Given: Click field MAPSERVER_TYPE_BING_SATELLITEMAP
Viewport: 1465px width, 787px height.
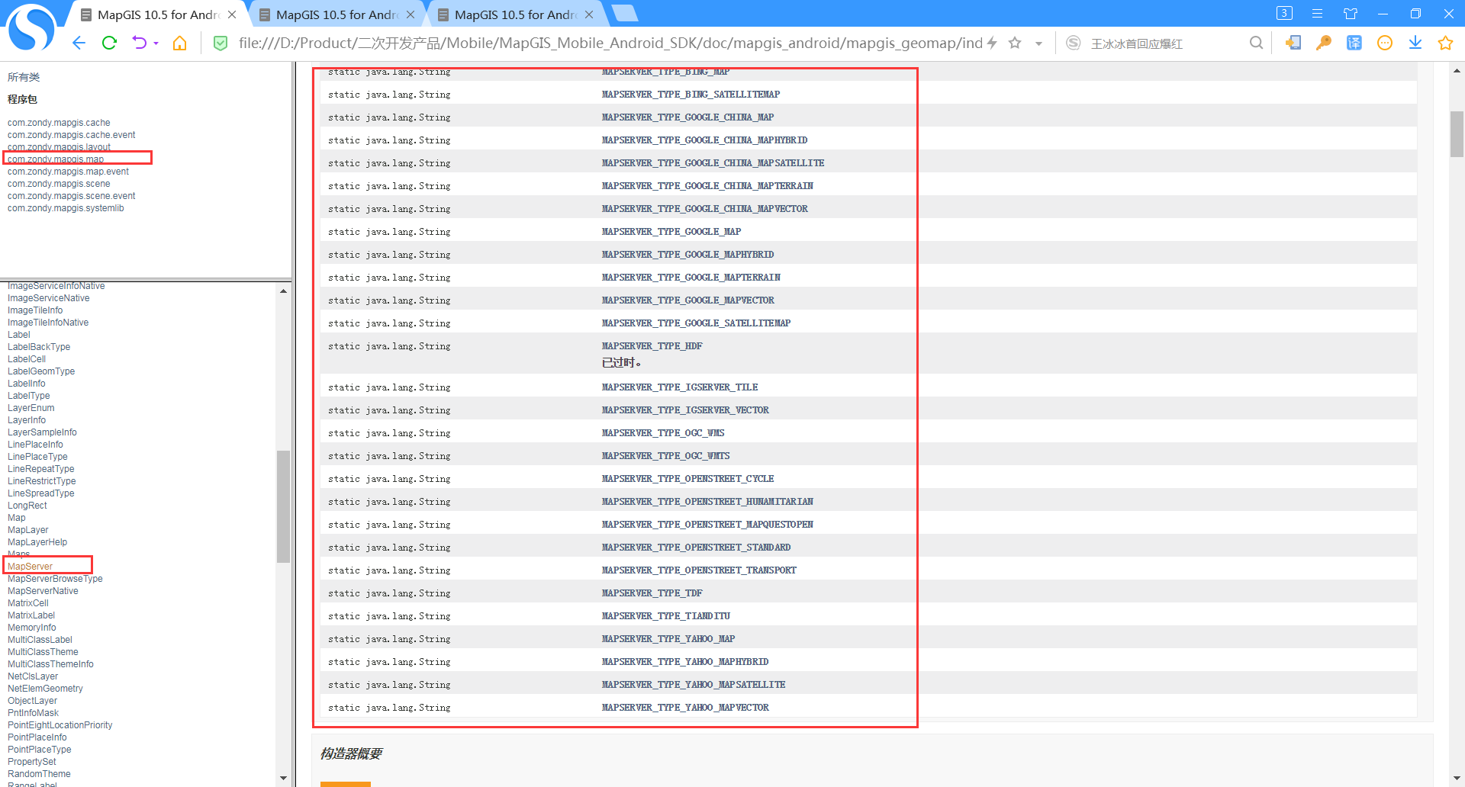Looking at the screenshot, I should [691, 95].
